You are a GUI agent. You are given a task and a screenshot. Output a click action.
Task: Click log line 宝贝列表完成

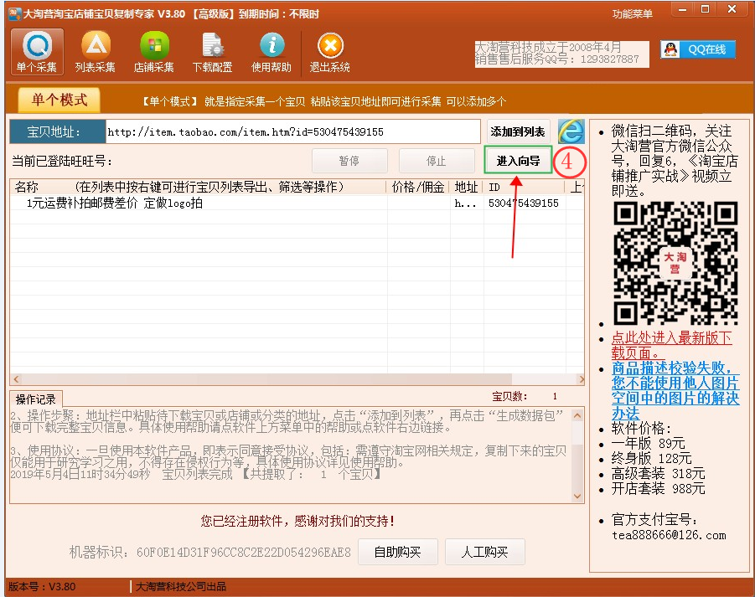tap(197, 474)
